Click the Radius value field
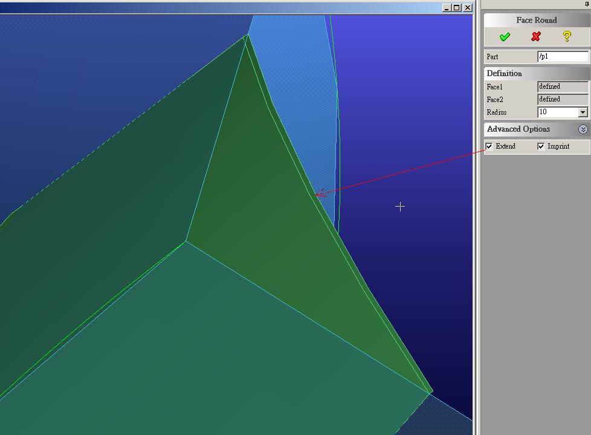This screenshot has height=435, width=591. point(558,112)
